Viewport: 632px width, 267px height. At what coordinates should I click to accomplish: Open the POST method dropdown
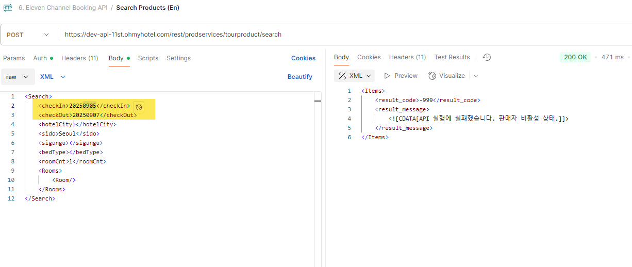(x=29, y=35)
